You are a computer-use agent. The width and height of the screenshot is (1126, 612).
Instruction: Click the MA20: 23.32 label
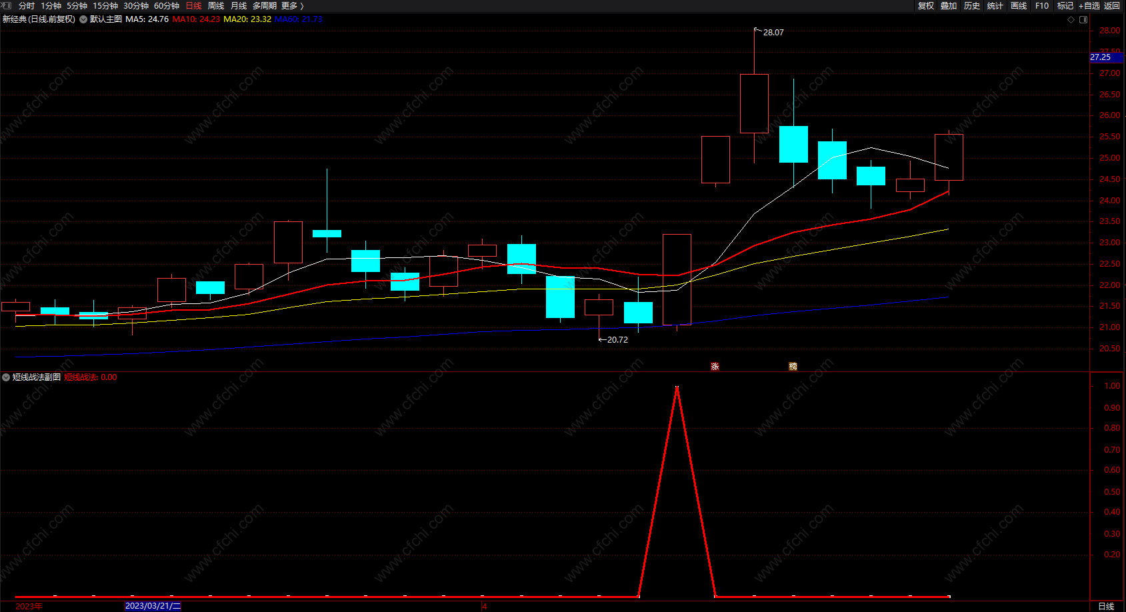pyautogui.click(x=247, y=19)
